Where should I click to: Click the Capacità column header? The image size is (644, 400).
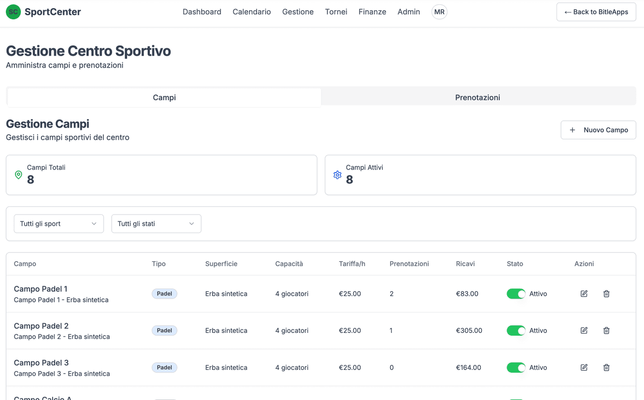coord(289,264)
